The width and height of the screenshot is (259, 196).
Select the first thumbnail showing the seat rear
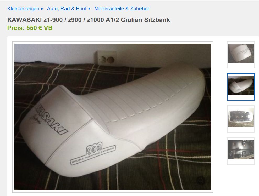[241, 55]
